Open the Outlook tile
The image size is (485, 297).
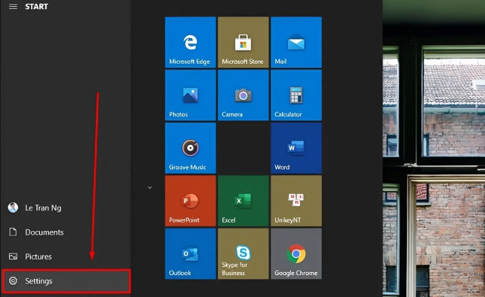190,254
